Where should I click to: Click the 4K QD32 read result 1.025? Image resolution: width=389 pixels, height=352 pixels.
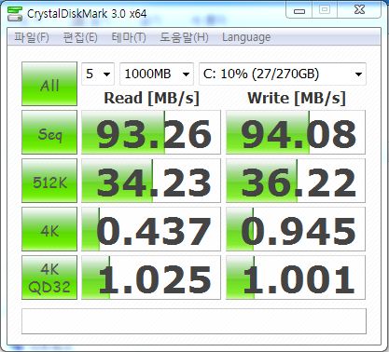pos(151,278)
